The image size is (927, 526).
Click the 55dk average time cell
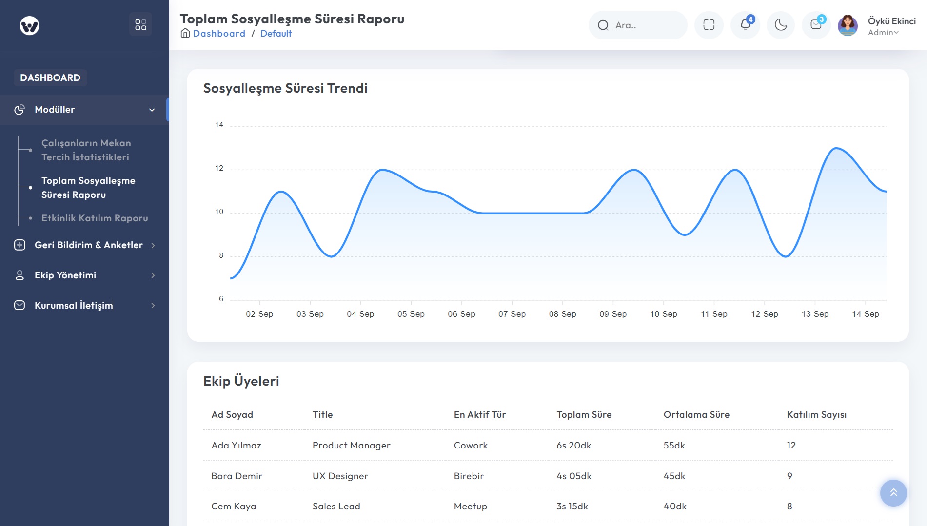[x=674, y=446]
